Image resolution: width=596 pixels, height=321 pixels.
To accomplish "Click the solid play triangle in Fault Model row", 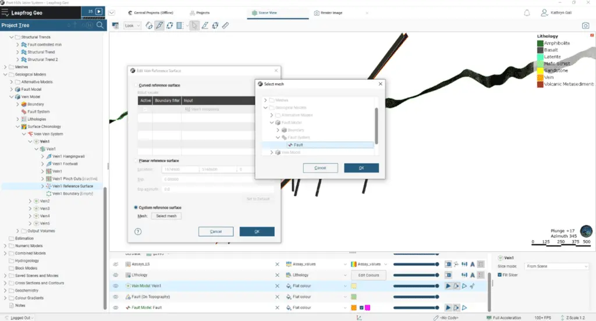I will click(x=448, y=308).
